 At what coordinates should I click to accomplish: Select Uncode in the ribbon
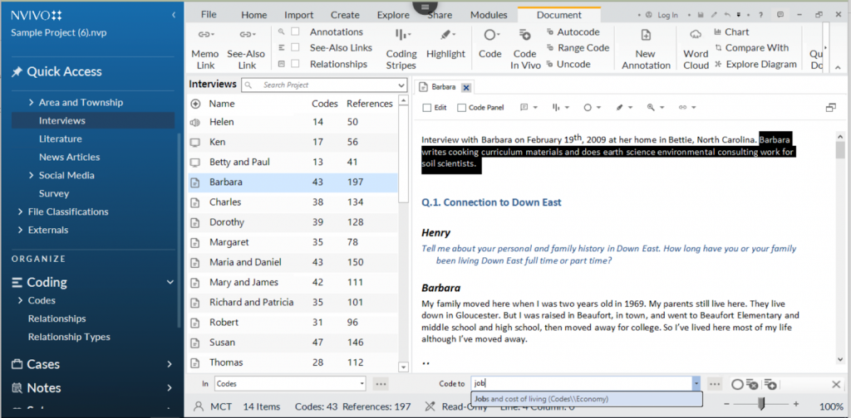[568, 64]
